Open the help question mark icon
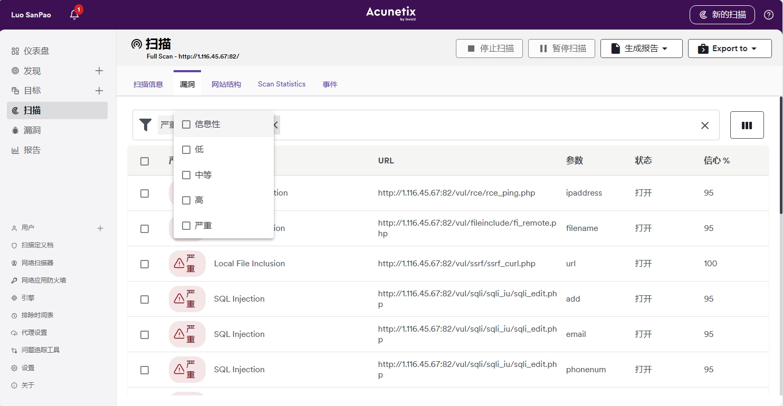The width and height of the screenshot is (783, 406). [769, 15]
